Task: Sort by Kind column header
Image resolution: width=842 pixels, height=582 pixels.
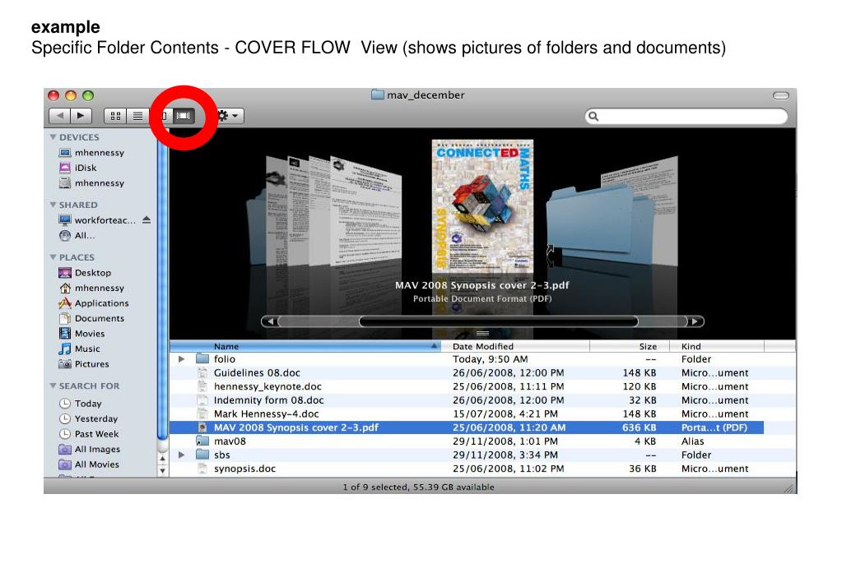Action: pos(717,347)
